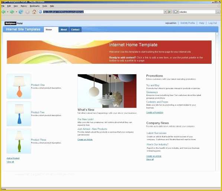The image size is (222, 191).
Task: Click the pendant lamps What's New image
Action: coord(107,91)
